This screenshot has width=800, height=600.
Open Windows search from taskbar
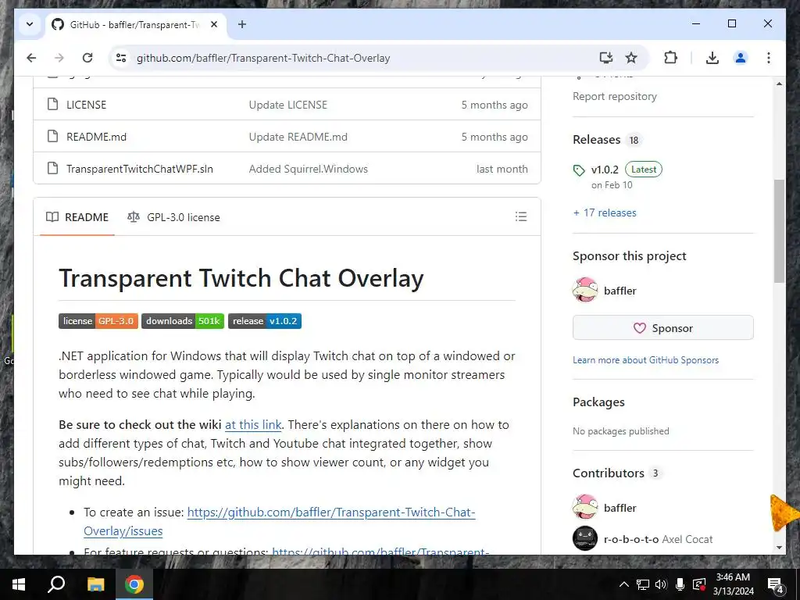[56, 584]
